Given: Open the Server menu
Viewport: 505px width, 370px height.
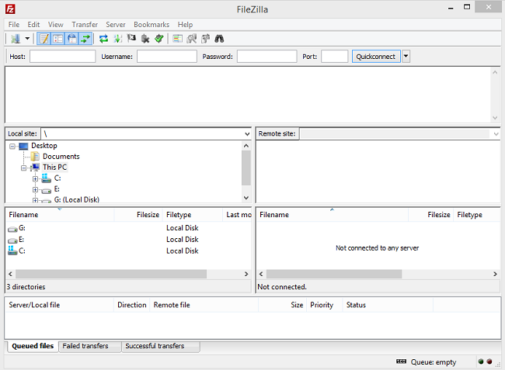Looking at the screenshot, I should [x=116, y=25].
